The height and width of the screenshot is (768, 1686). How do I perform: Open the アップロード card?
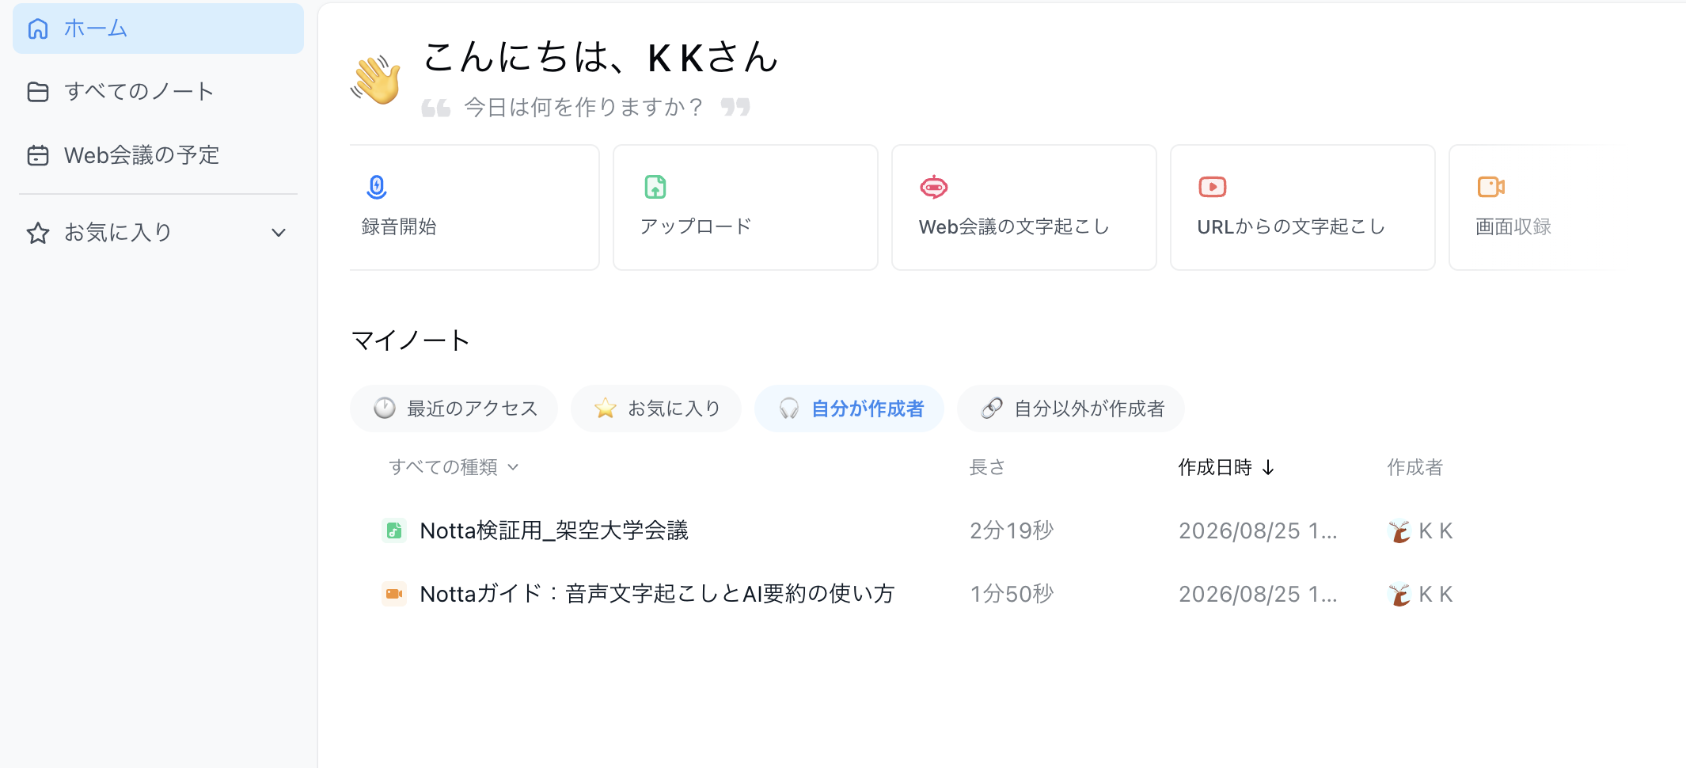tap(746, 207)
